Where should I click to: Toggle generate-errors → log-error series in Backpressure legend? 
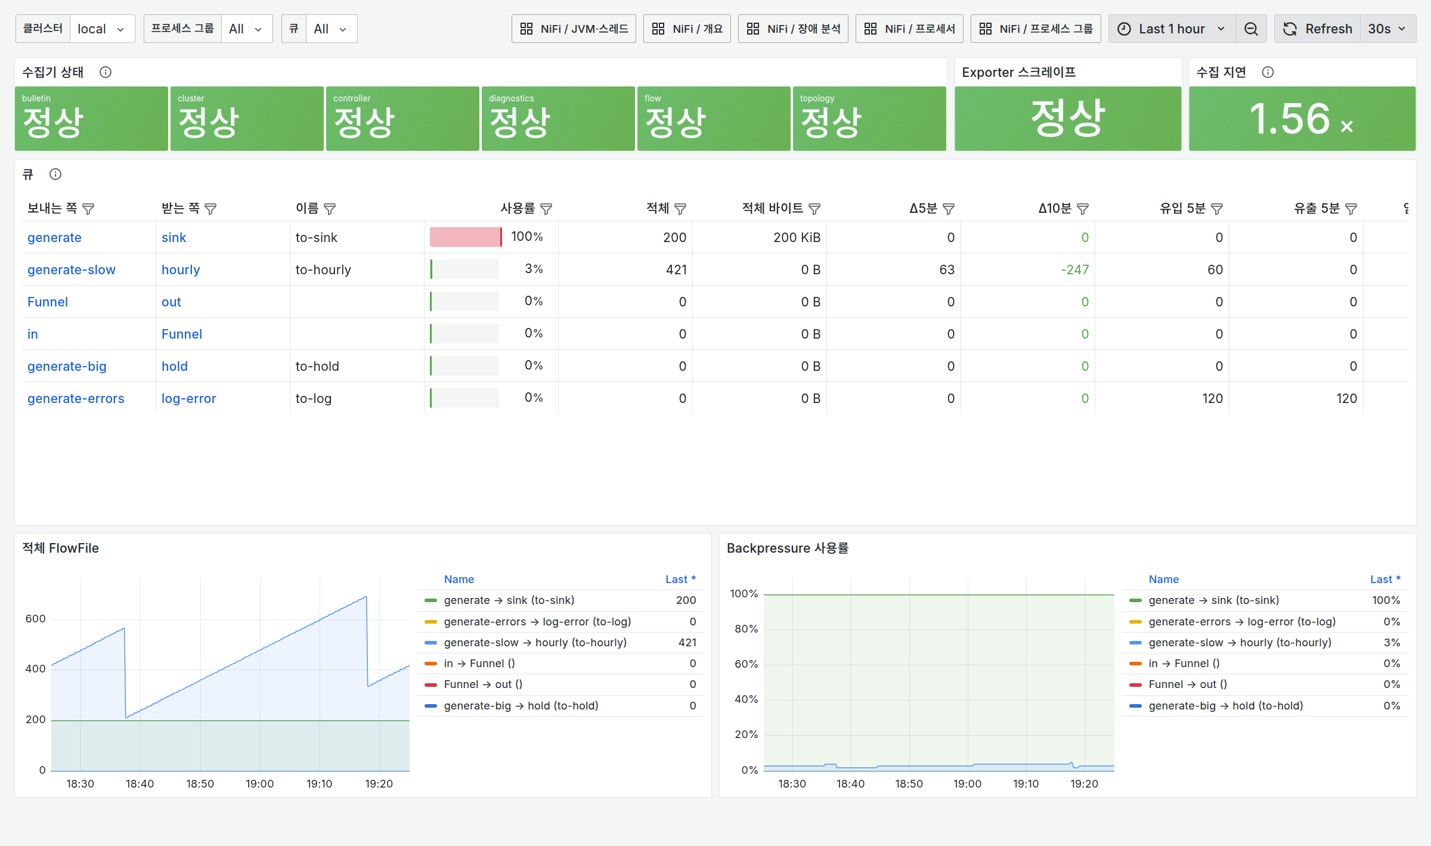pos(1241,622)
